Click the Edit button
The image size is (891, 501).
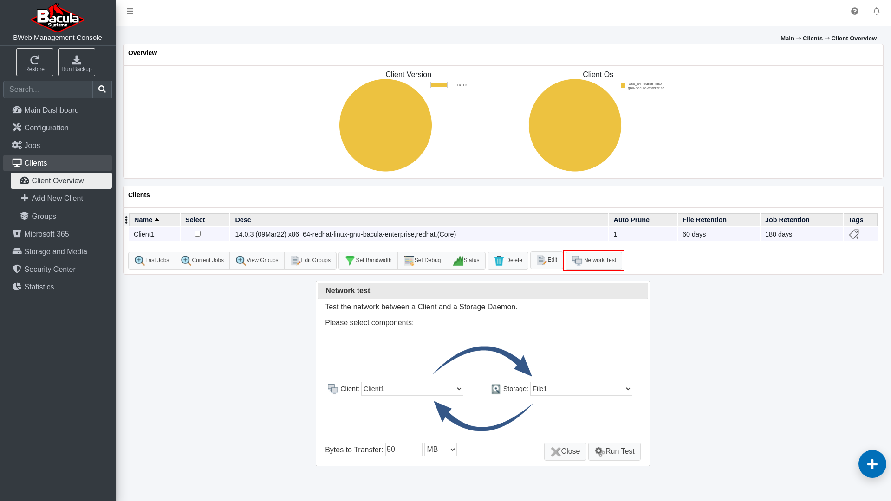(547, 260)
